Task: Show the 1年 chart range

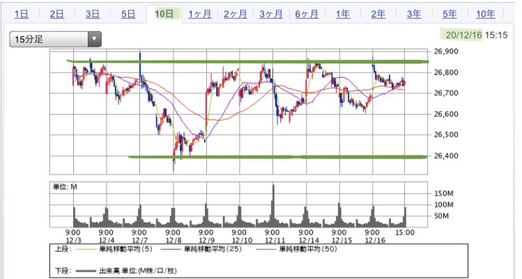Action: pos(343,14)
